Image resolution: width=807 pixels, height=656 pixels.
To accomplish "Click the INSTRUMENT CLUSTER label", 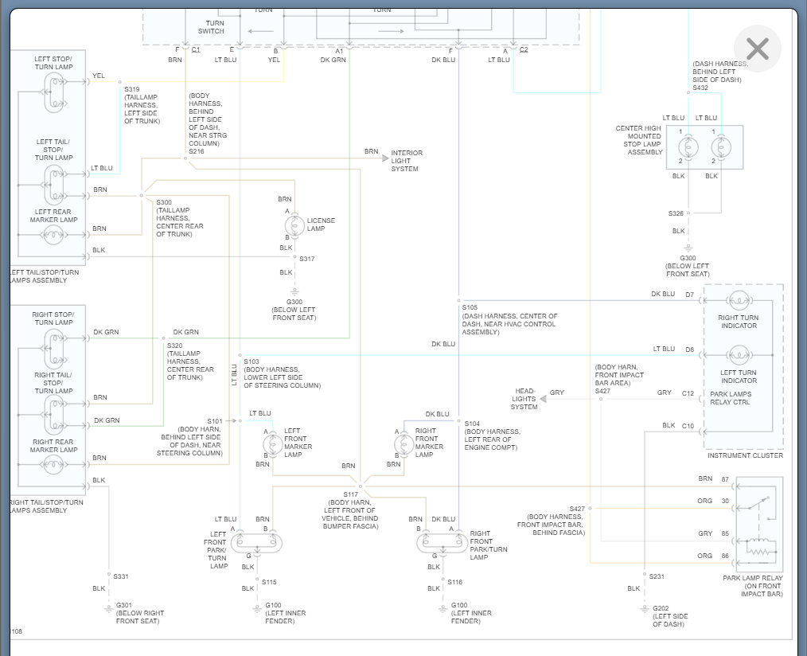I will (x=745, y=455).
